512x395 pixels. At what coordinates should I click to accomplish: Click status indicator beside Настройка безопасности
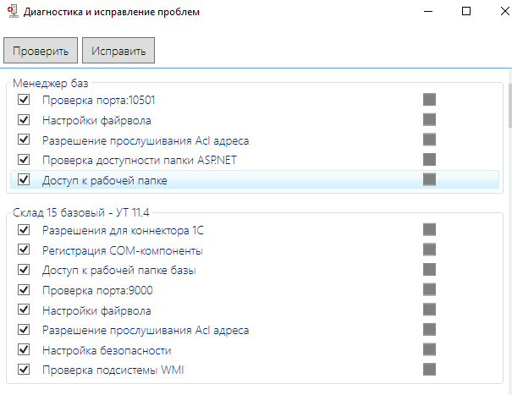point(429,349)
